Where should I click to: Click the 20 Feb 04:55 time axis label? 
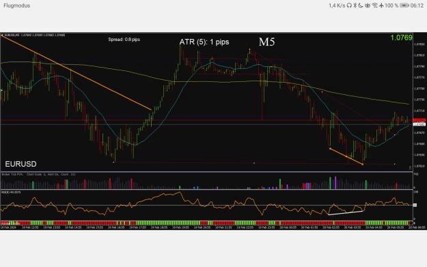pos(374,227)
